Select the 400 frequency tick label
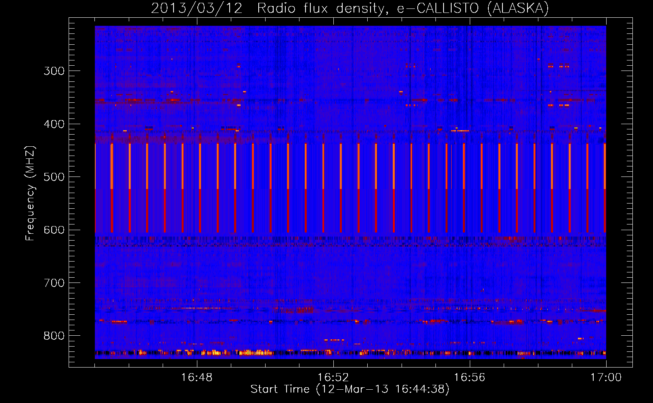The width and height of the screenshot is (653, 403). [54, 124]
